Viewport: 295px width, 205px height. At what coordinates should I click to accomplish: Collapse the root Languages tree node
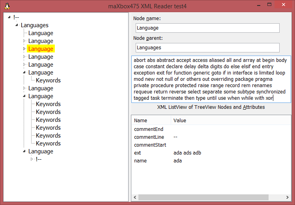point(17,25)
